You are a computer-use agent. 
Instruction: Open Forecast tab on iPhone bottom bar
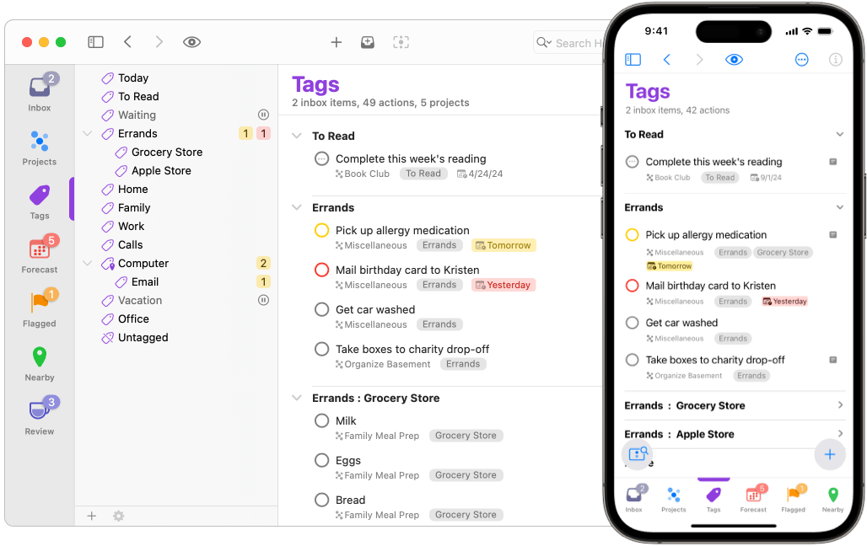[x=754, y=499]
